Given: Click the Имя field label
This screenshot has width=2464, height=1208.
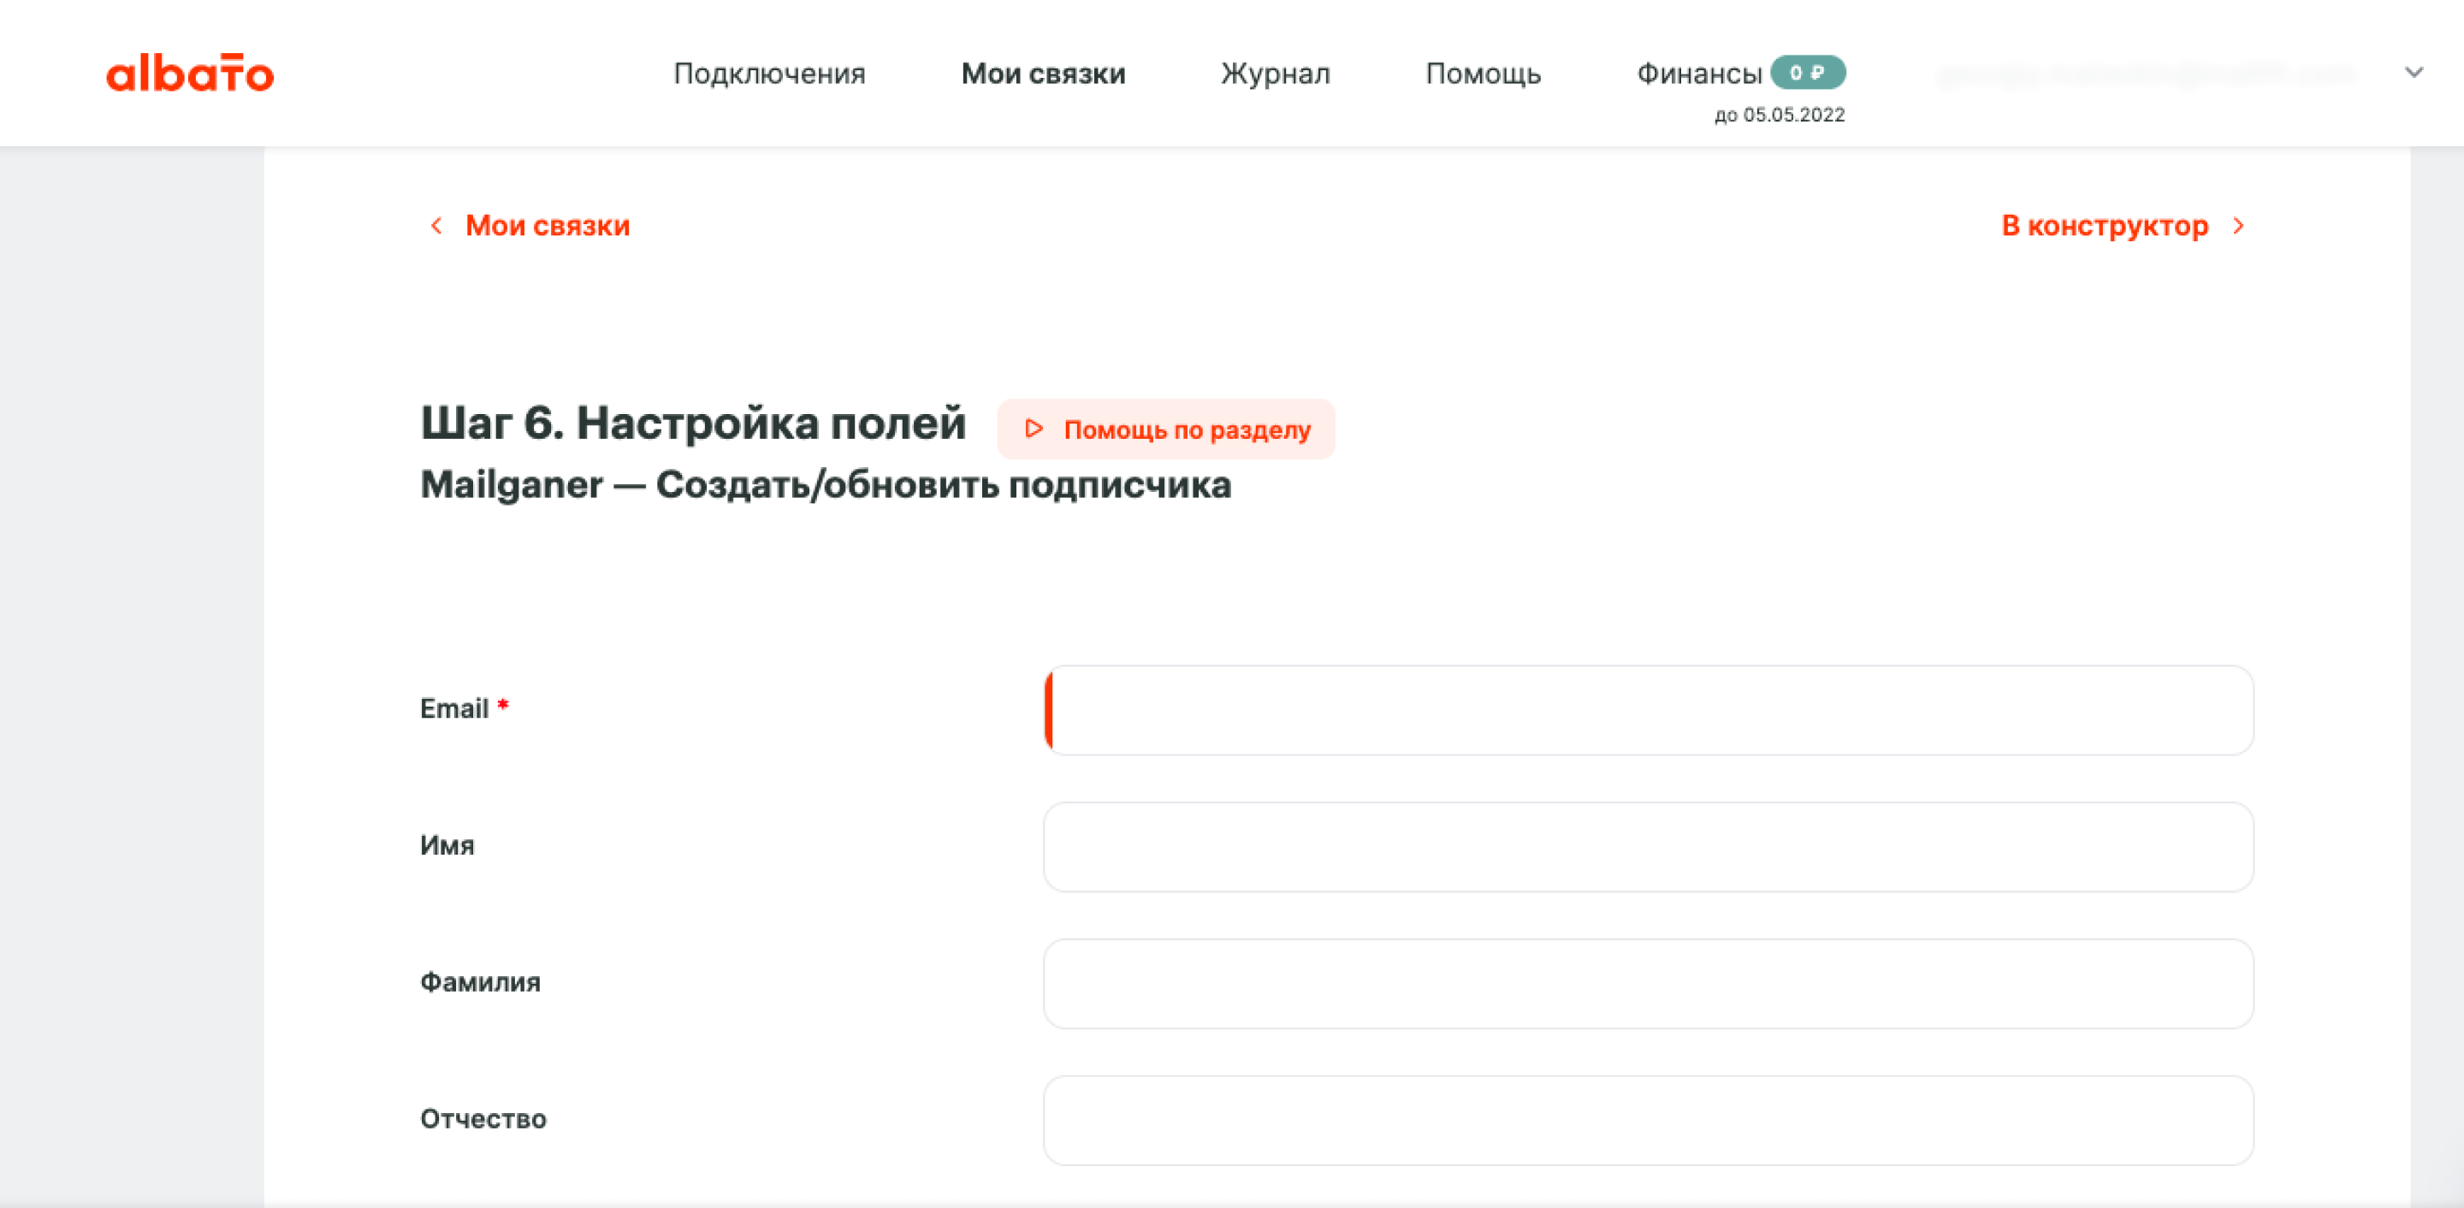Looking at the screenshot, I should (x=447, y=845).
